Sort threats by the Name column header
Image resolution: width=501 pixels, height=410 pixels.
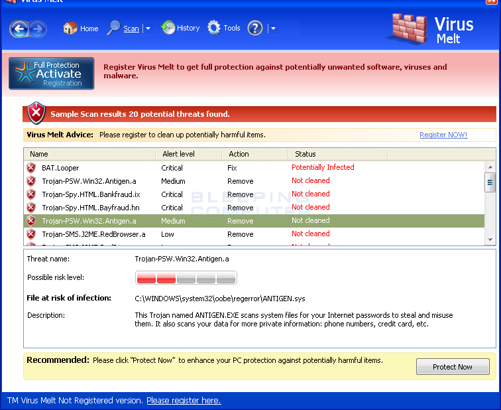90,154
